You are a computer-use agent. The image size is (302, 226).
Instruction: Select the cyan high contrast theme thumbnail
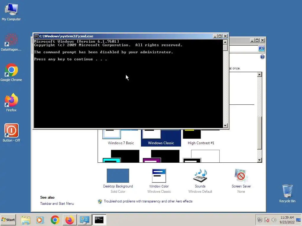click(x=121, y=156)
